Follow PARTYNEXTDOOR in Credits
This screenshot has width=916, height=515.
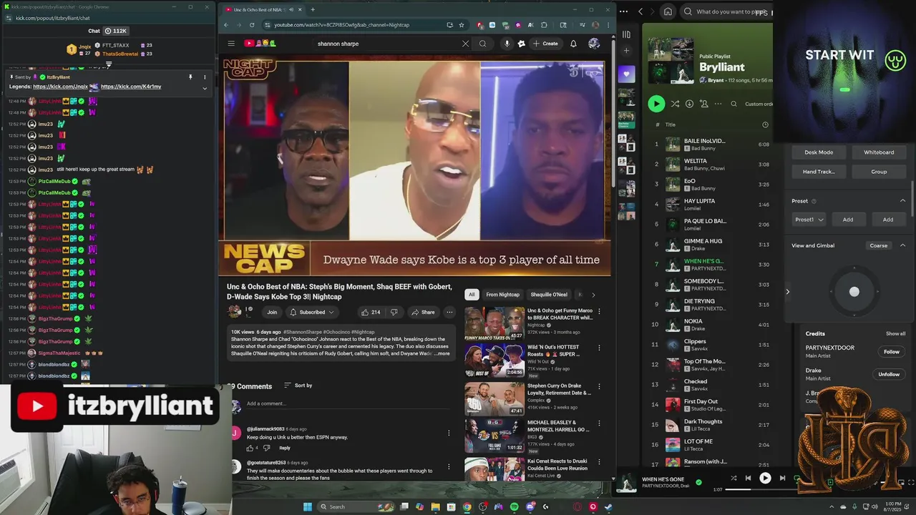[x=891, y=352]
